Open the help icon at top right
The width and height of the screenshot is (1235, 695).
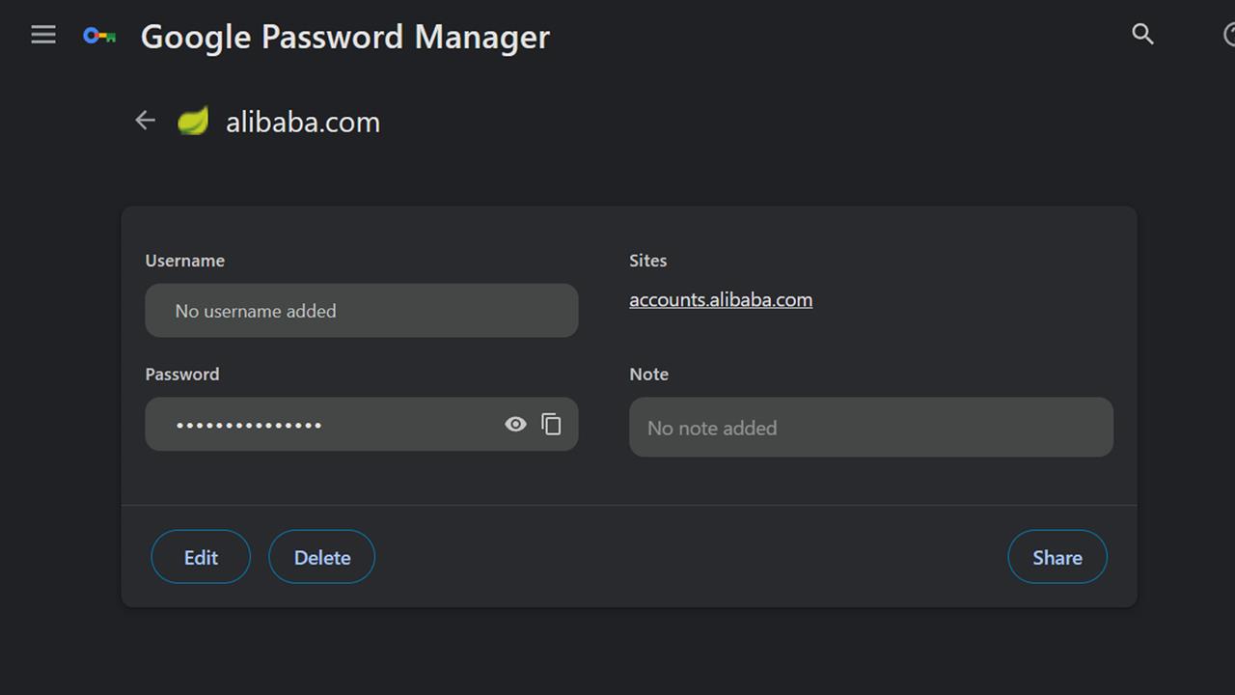(1228, 35)
